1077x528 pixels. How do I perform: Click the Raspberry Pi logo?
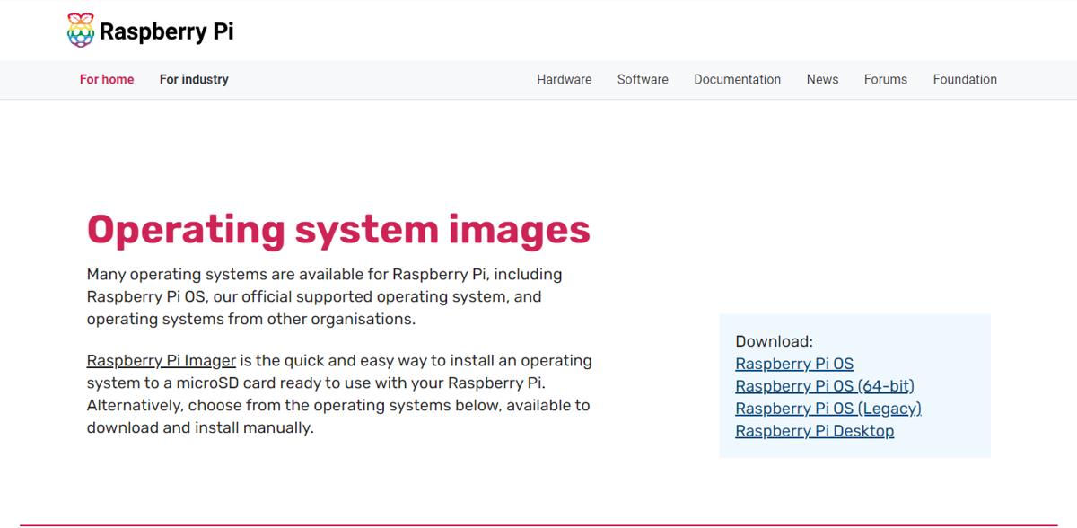tap(148, 30)
